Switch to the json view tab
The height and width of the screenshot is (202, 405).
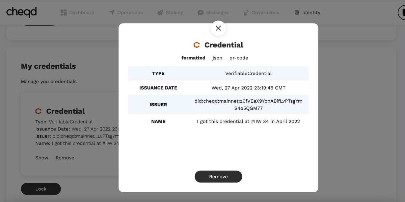coord(217,58)
